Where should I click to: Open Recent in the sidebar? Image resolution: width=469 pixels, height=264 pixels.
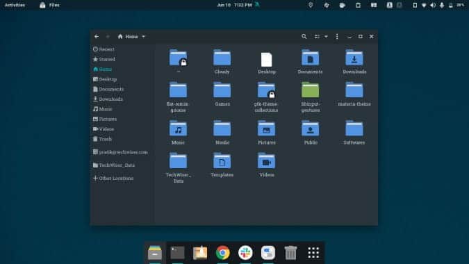point(104,49)
